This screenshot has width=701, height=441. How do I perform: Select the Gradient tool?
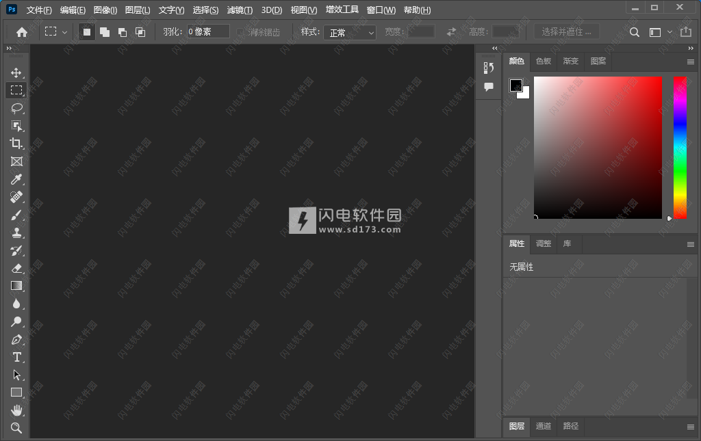pos(16,286)
